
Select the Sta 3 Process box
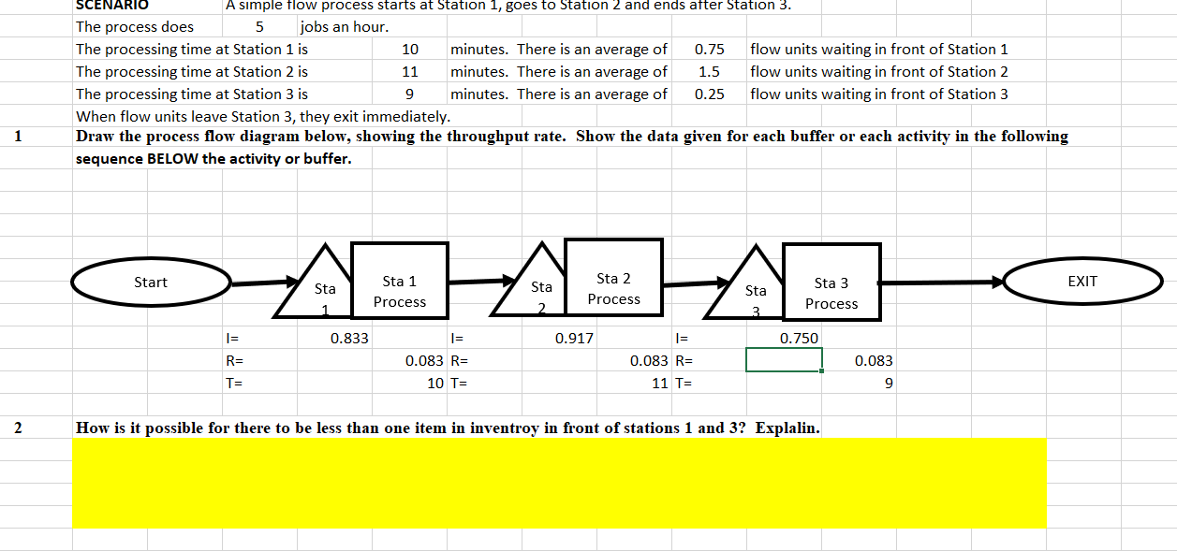click(831, 282)
